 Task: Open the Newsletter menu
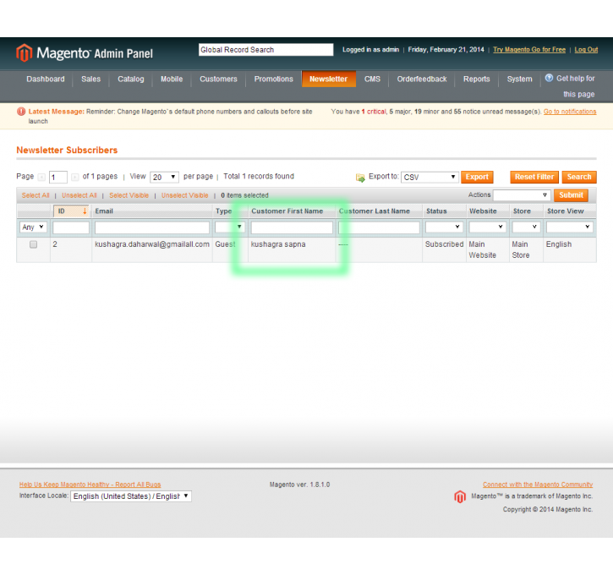click(x=328, y=79)
